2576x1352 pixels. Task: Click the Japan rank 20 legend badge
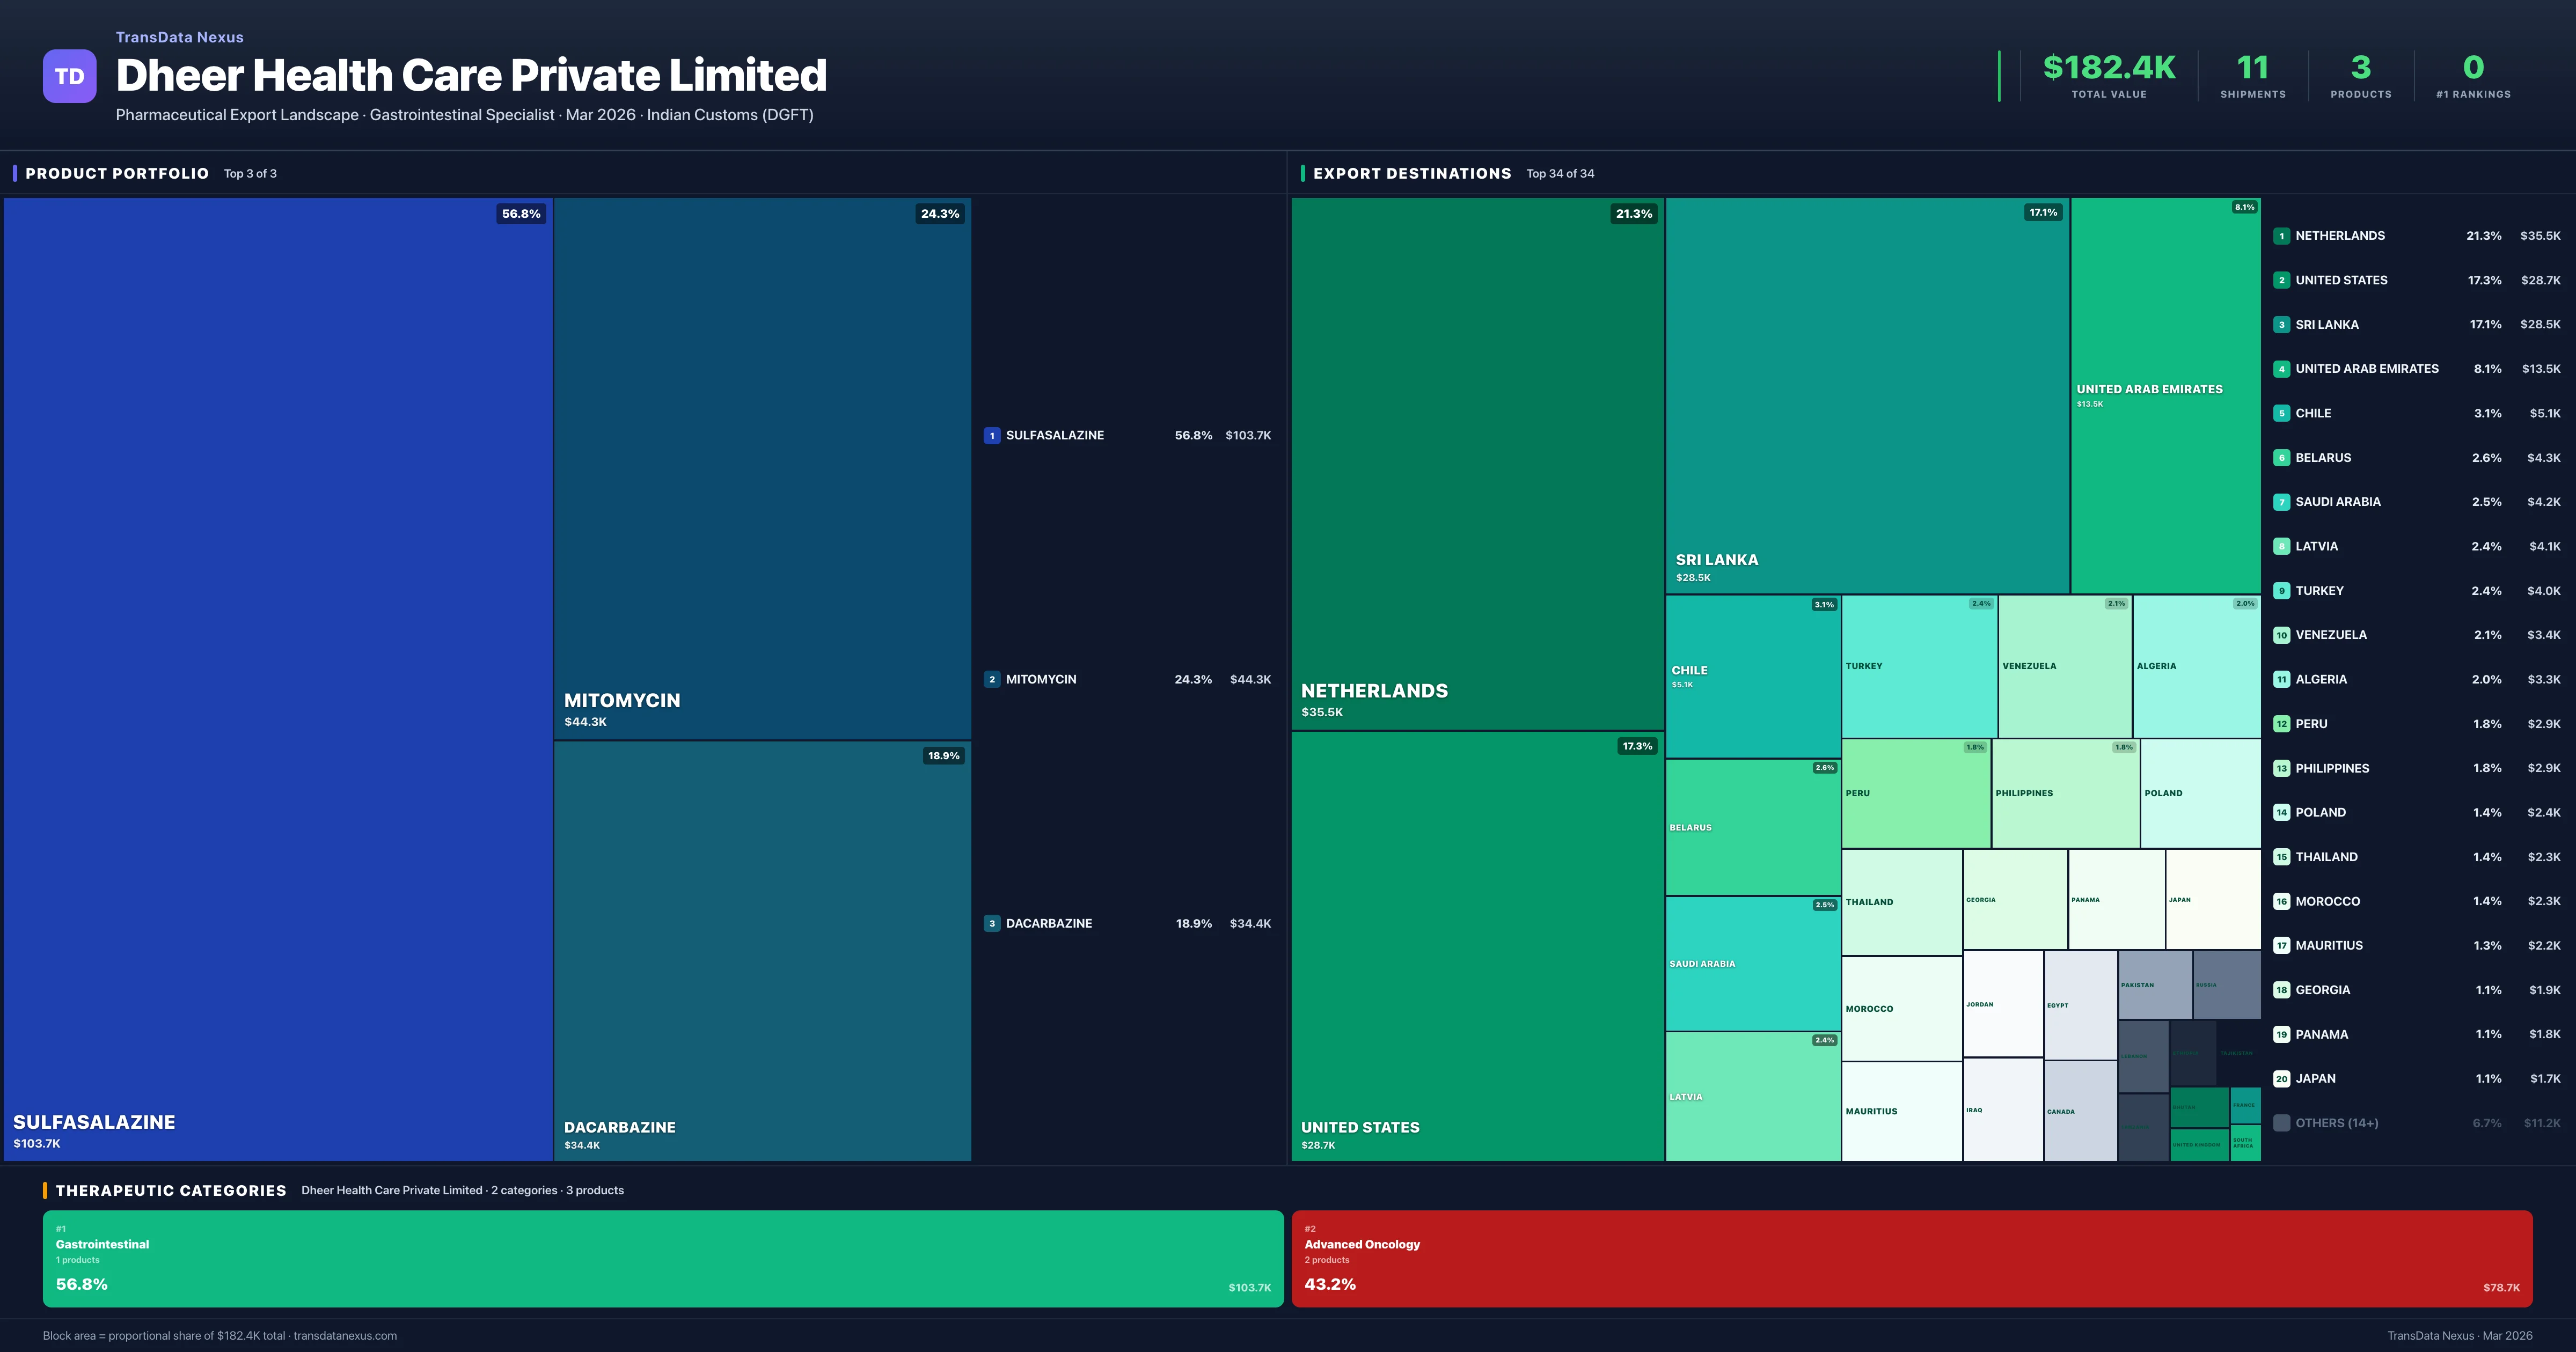coord(2281,1079)
